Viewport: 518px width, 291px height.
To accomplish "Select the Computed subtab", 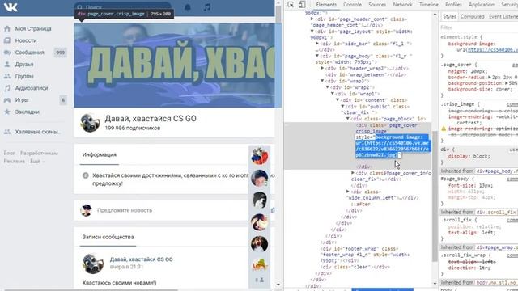I will click(x=472, y=16).
